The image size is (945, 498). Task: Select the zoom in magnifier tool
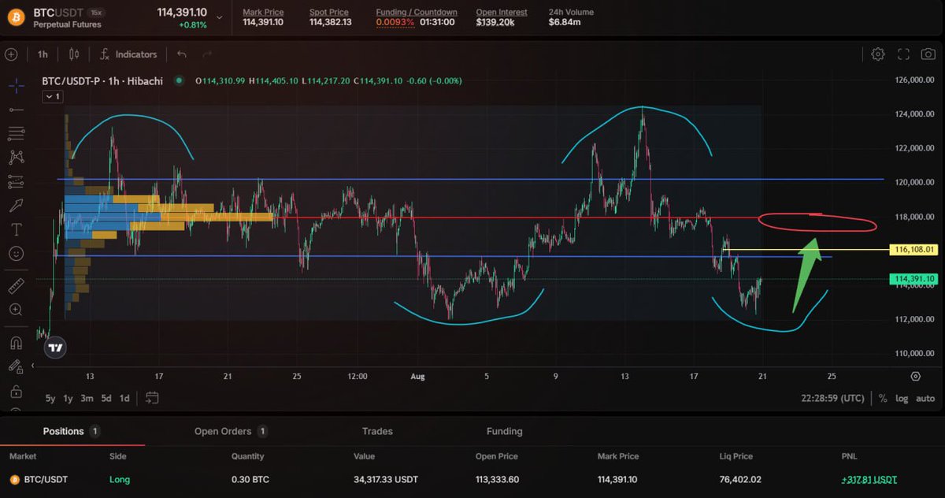tap(16, 310)
